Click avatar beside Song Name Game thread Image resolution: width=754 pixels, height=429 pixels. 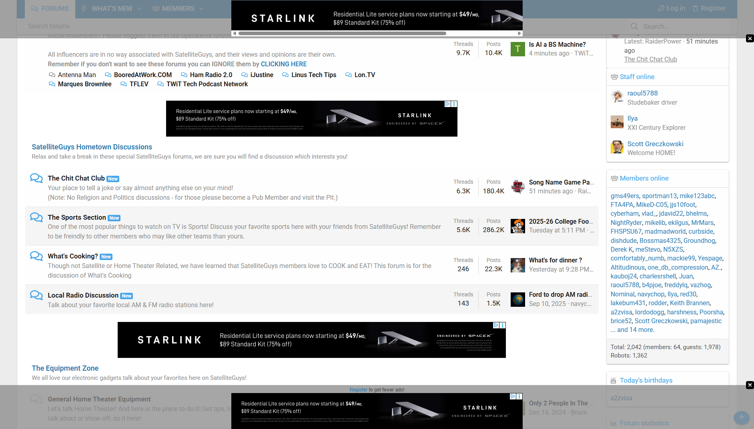(518, 187)
